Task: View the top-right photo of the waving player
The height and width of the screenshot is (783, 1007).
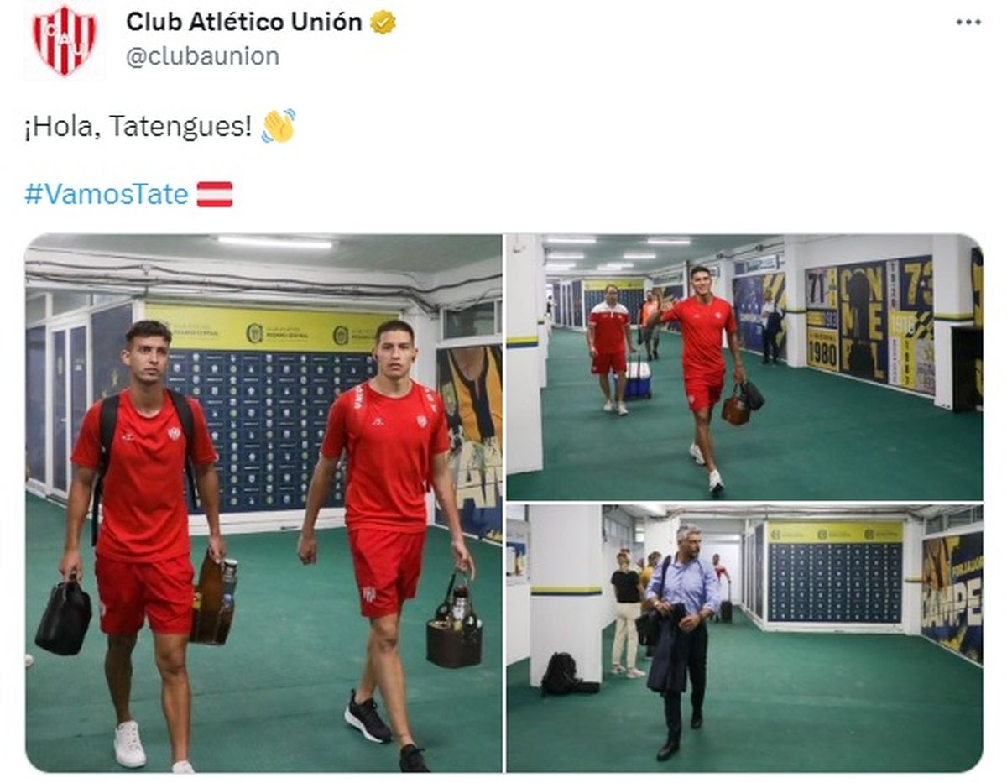Action: click(744, 367)
